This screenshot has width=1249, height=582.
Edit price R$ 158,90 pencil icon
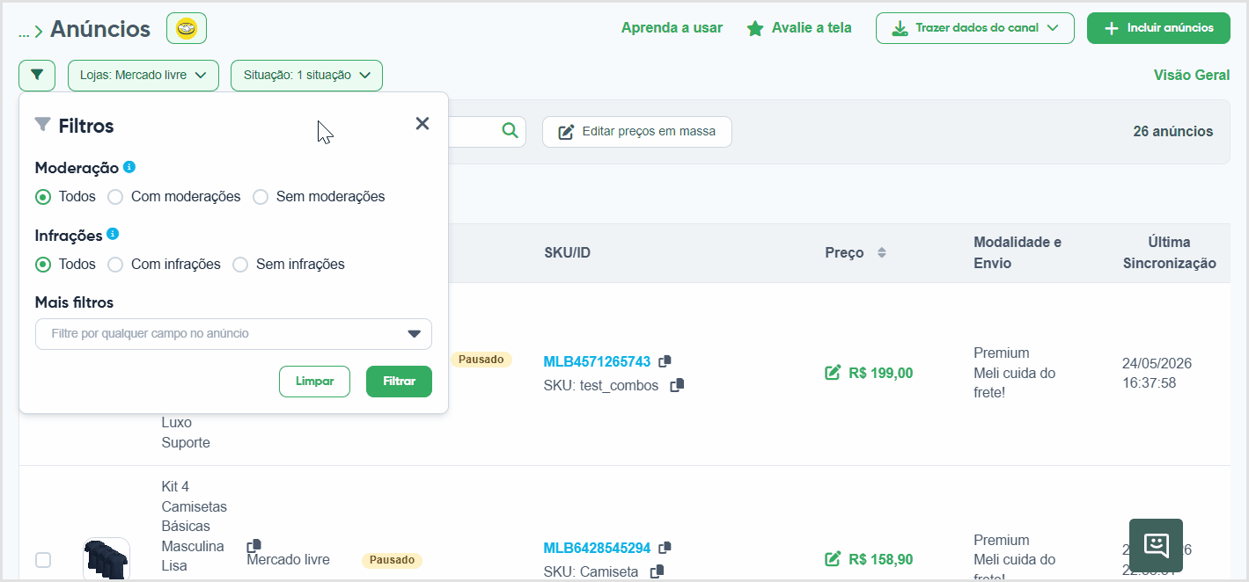pos(833,559)
